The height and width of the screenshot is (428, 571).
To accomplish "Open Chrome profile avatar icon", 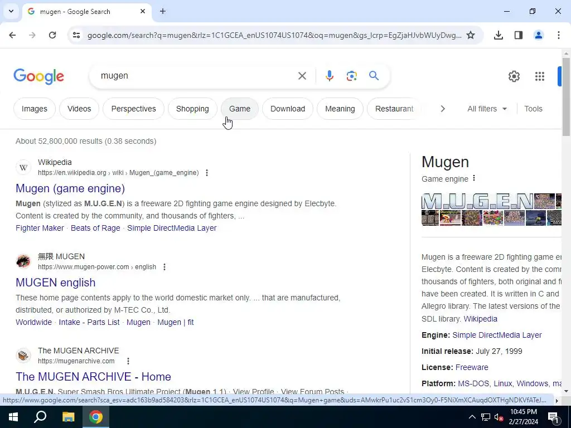I will tap(539, 35).
